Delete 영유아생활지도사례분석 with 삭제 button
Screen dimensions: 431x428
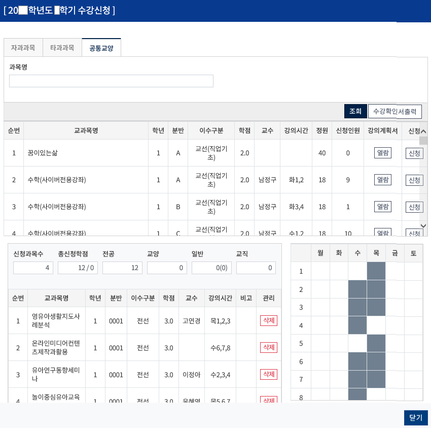pos(268,320)
